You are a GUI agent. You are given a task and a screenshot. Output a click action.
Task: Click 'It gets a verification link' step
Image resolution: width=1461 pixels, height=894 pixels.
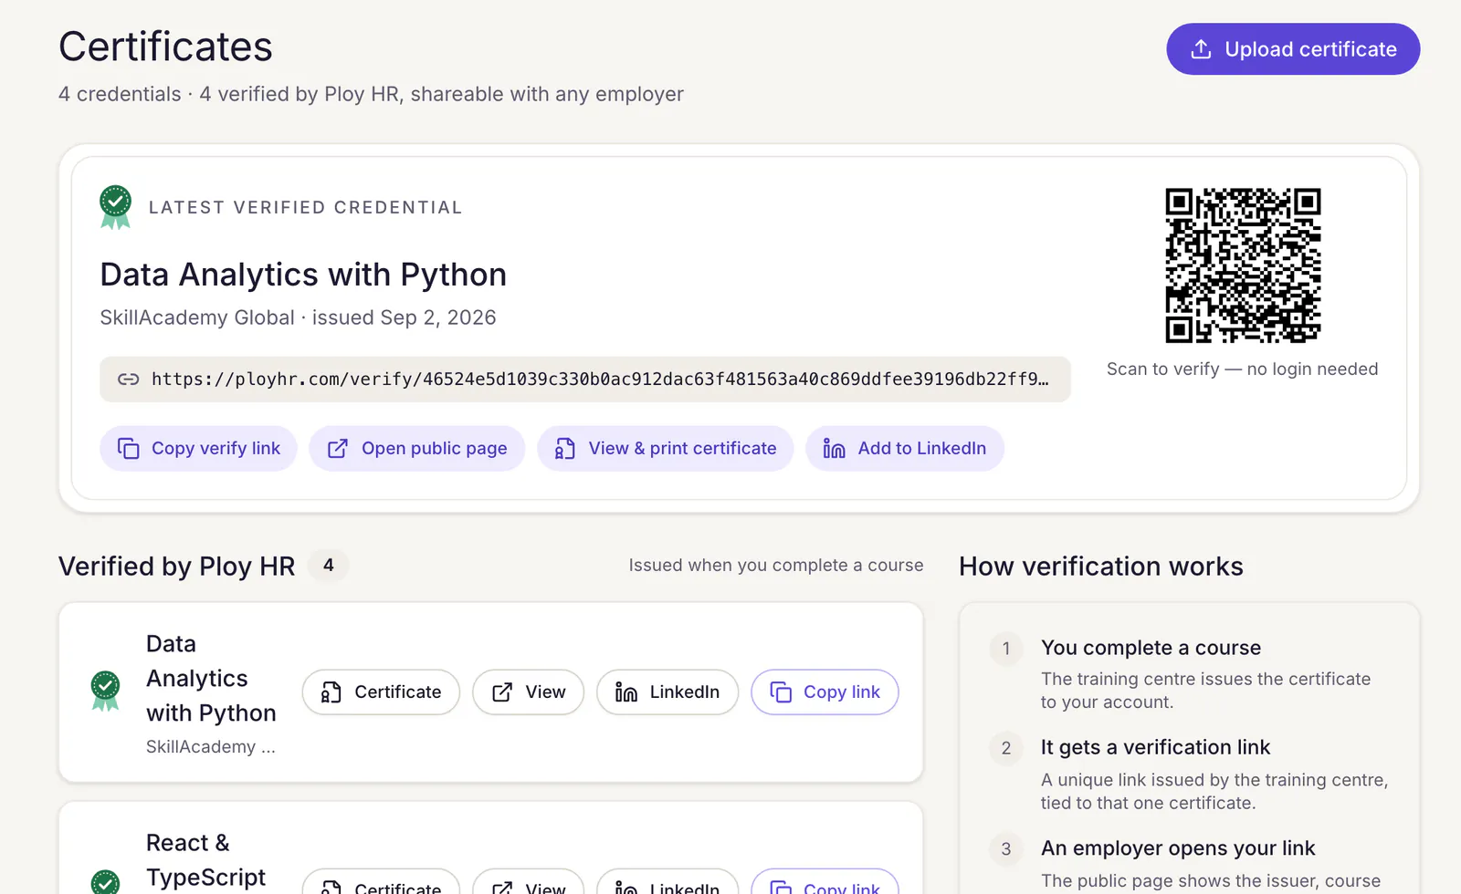pos(1155,748)
